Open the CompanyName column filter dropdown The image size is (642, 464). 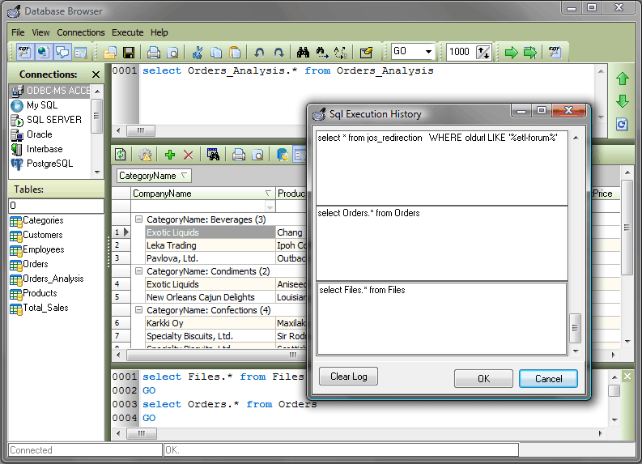tap(268, 194)
